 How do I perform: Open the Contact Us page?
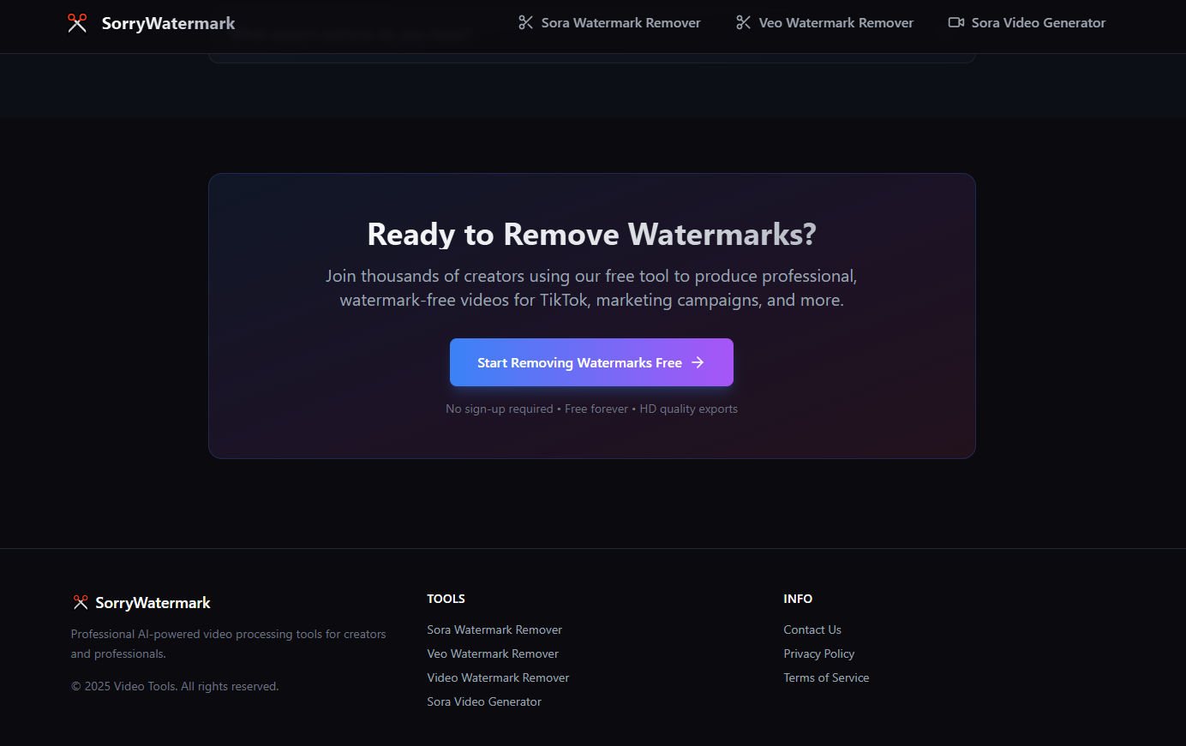pos(812,630)
